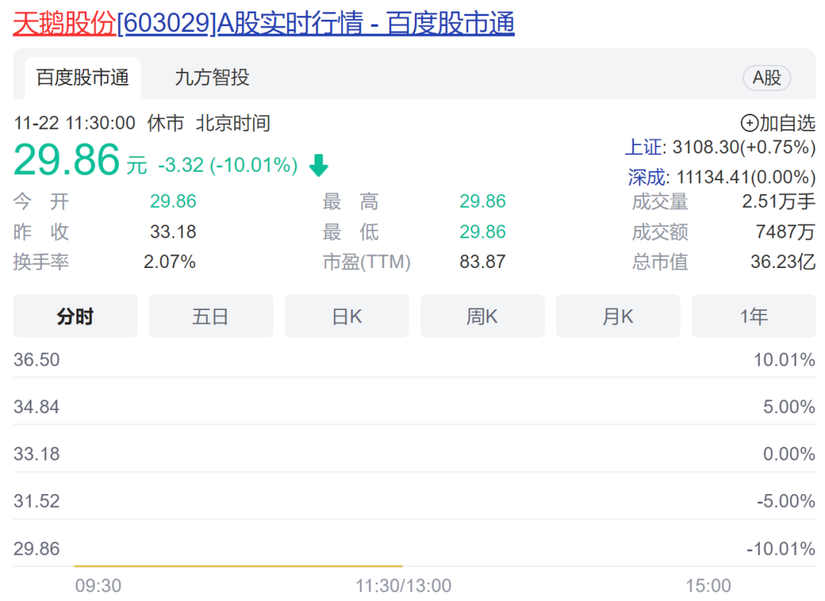Switch to the 月K chart tab
This screenshot has width=825, height=601.
tap(618, 316)
